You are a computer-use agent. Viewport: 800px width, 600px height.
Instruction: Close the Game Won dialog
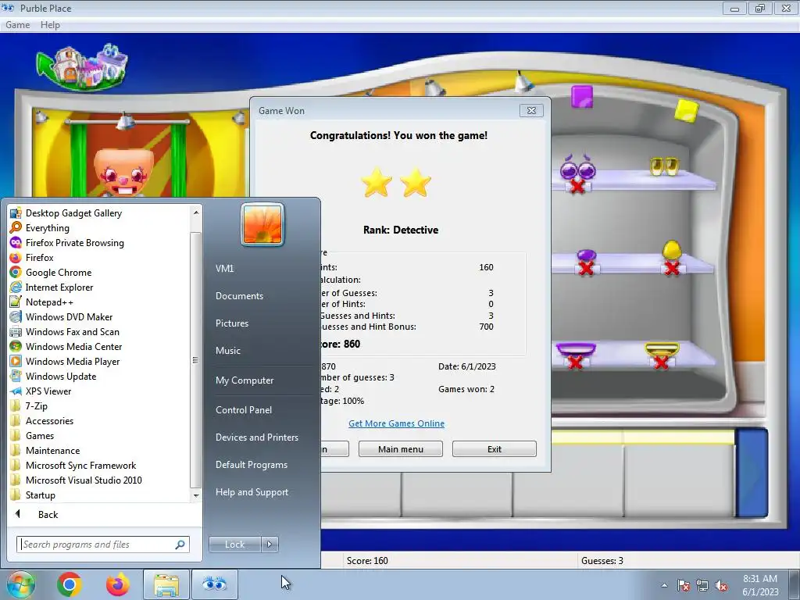531,111
